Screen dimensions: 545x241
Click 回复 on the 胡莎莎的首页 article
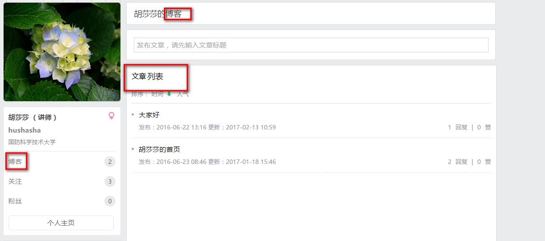(x=461, y=162)
